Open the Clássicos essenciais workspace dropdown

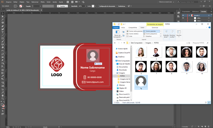tap(166, 2)
